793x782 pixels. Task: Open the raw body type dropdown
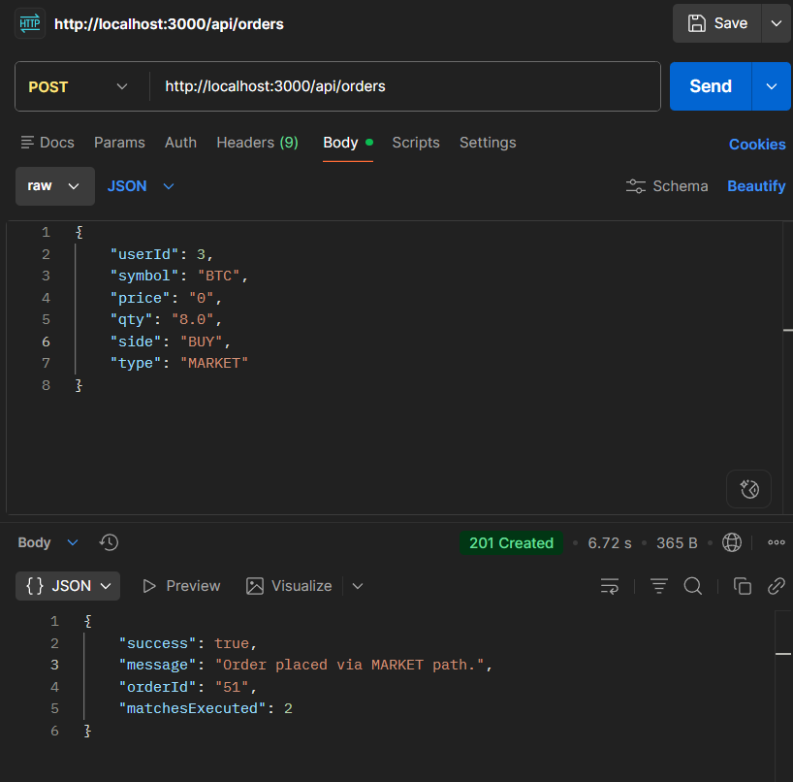55,186
